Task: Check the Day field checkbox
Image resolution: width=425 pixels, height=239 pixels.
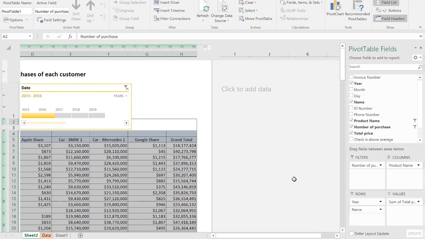Action: [351, 96]
